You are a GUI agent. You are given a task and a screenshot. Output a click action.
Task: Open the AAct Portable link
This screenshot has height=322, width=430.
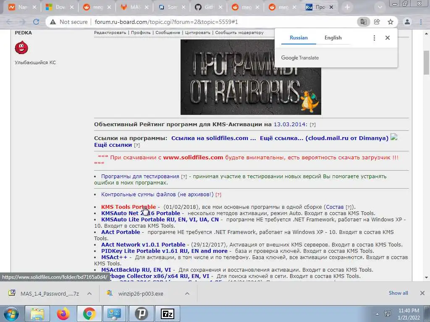tap(121, 232)
